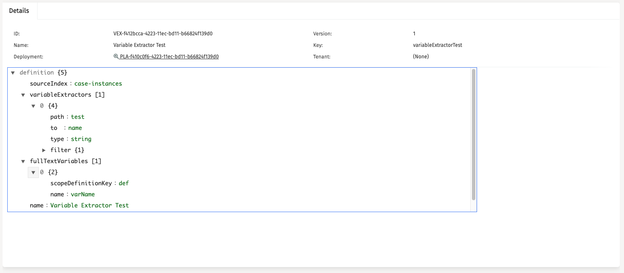
Task: Switch to the Details tab
Action: pos(19,11)
